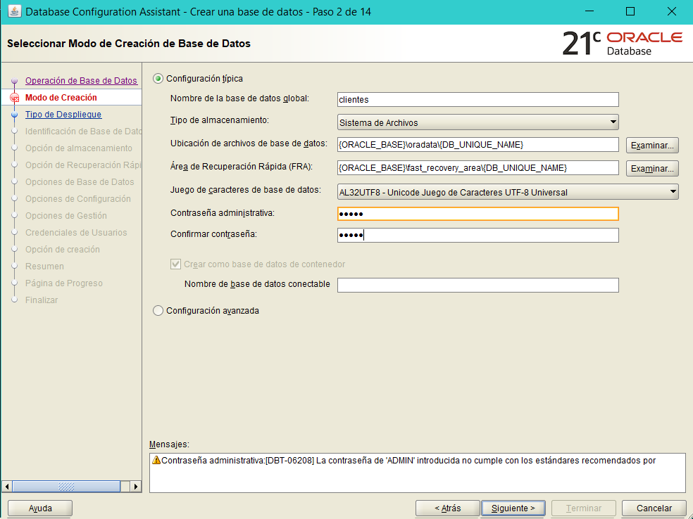Click the Finalizar step

[x=42, y=300]
